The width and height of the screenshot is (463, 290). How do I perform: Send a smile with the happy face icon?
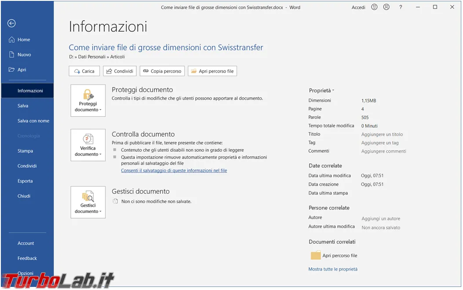coord(374,7)
